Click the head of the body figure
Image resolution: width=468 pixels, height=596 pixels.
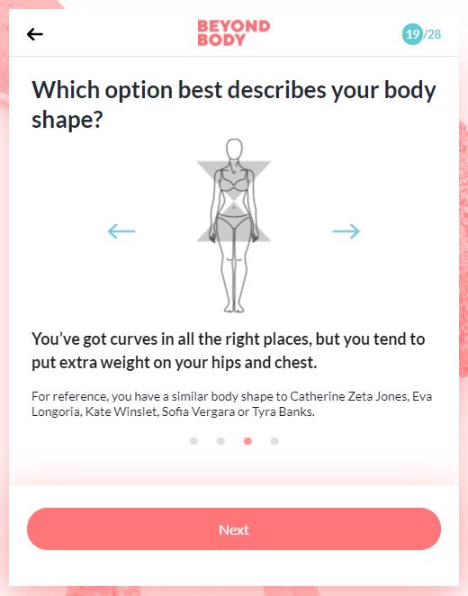click(x=234, y=149)
